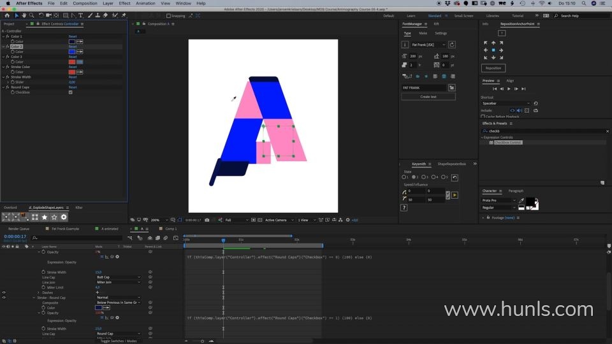This screenshot has height=344, width=612.
Task: Switch to the Paragraph tab
Action: (x=516, y=190)
